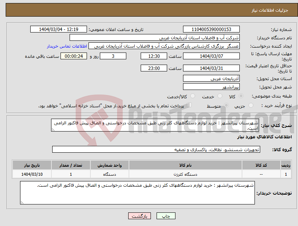Click the چاپ (print) button
The height and width of the screenshot is (226, 298).
click(x=166, y=216)
